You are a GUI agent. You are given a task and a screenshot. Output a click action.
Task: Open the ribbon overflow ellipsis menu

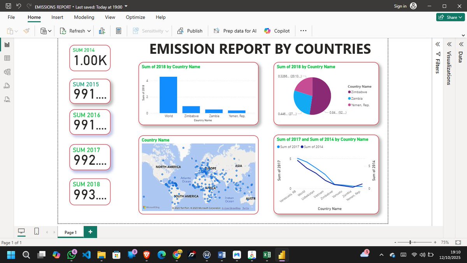point(304,31)
